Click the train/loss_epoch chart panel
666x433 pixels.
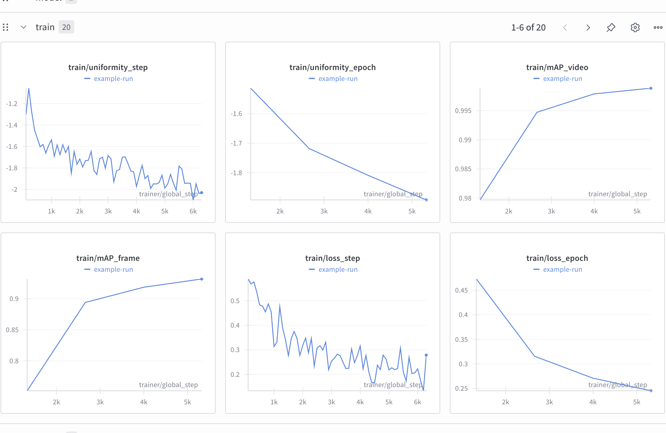point(557,332)
